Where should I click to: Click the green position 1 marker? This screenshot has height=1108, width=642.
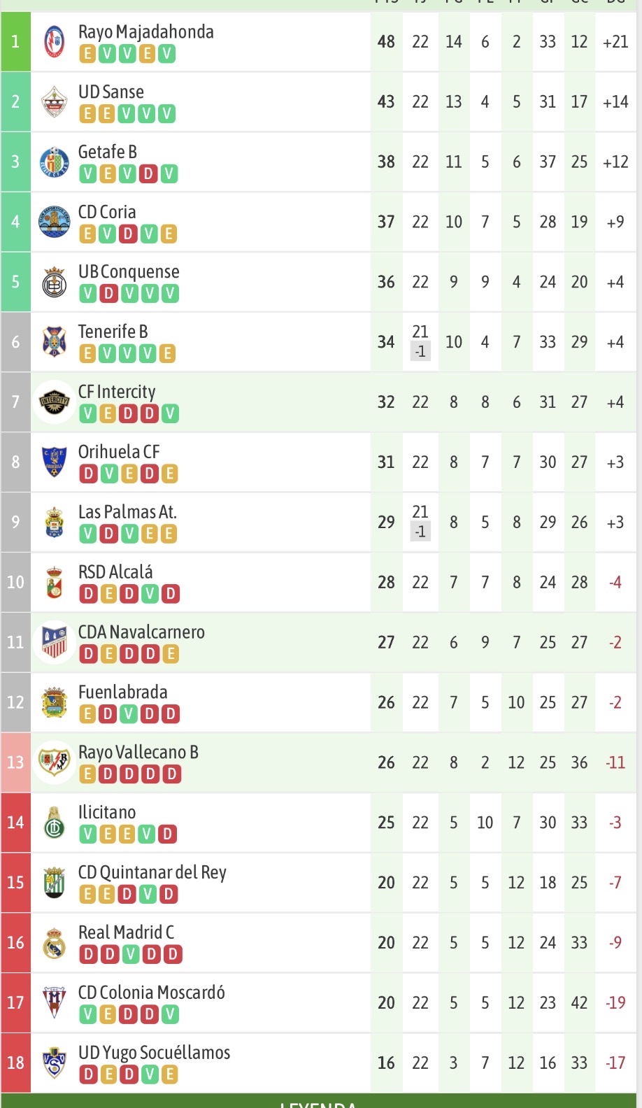coord(15,42)
